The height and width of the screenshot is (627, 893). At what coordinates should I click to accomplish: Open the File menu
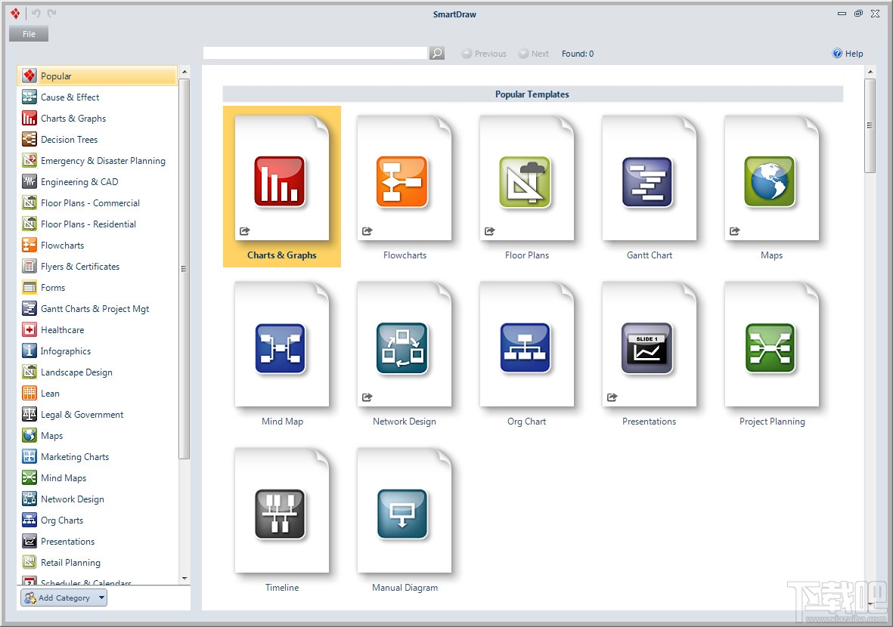tap(29, 34)
